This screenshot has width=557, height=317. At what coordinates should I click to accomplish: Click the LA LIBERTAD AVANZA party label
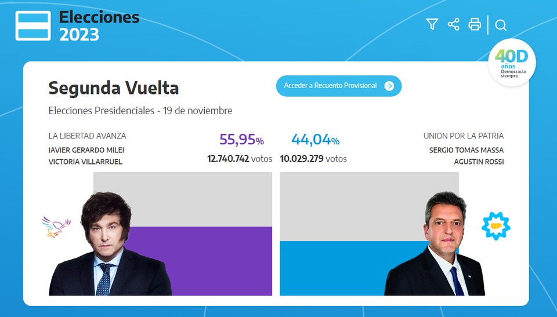point(87,136)
